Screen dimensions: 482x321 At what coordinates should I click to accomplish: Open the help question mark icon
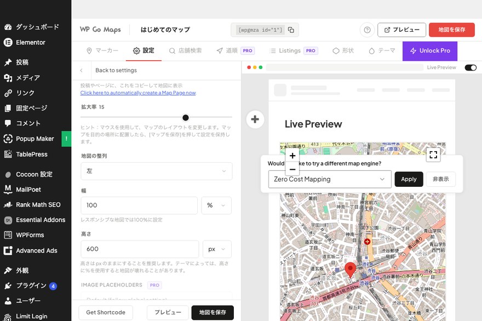[x=367, y=30]
